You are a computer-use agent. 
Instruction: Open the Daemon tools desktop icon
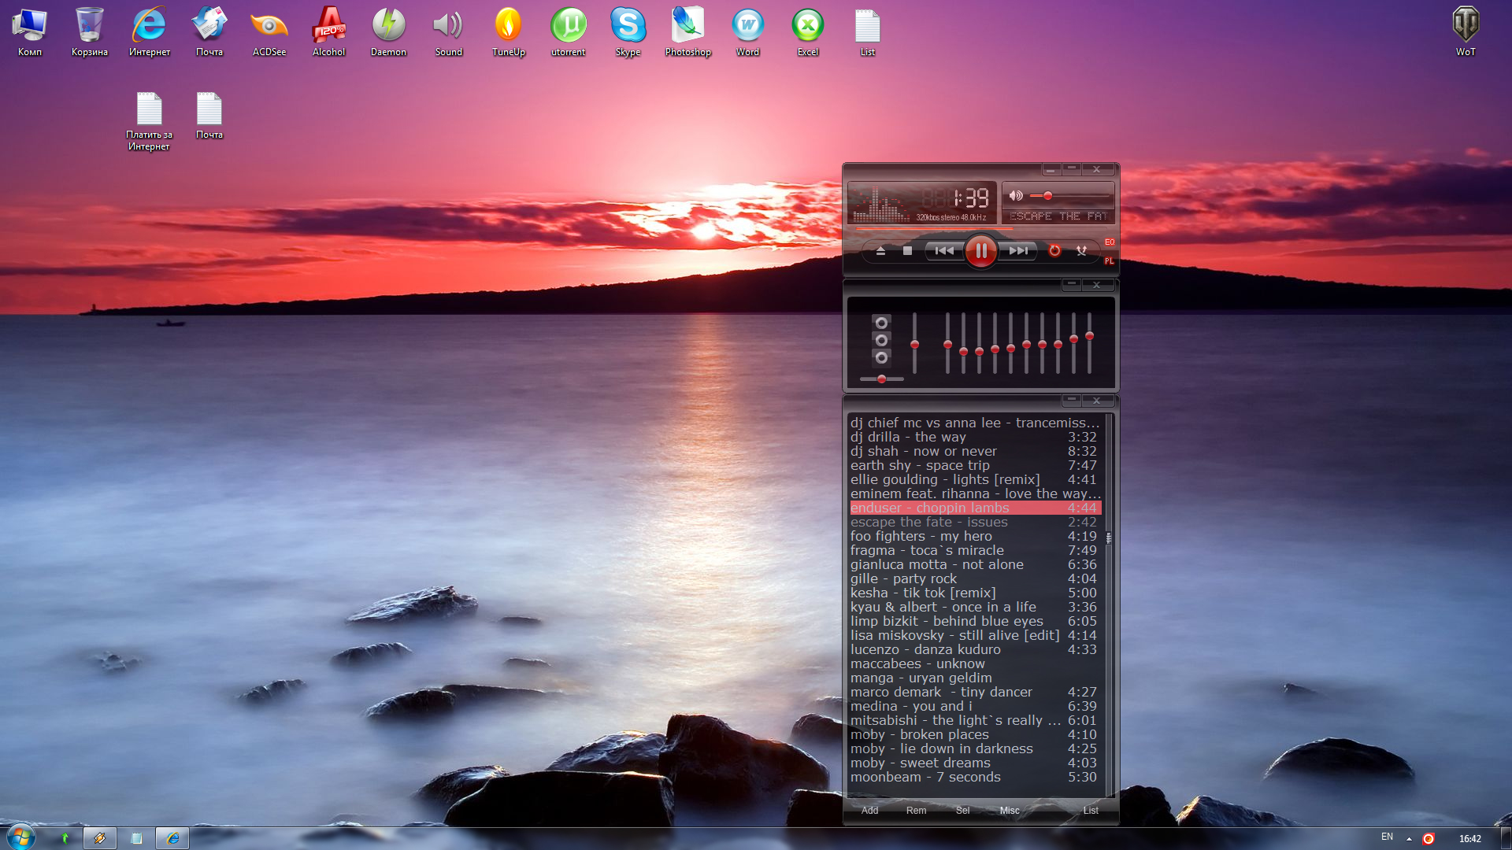click(x=388, y=32)
